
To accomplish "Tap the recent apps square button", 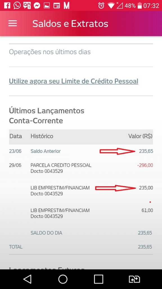I will tap(99, 279).
